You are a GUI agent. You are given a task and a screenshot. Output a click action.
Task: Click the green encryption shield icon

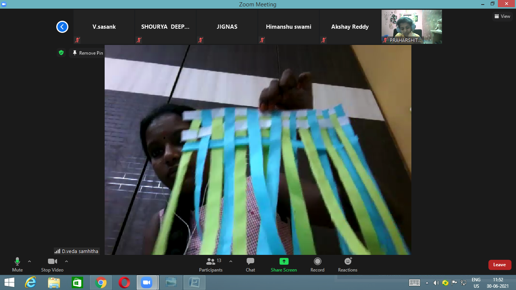click(x=61, y=53)
